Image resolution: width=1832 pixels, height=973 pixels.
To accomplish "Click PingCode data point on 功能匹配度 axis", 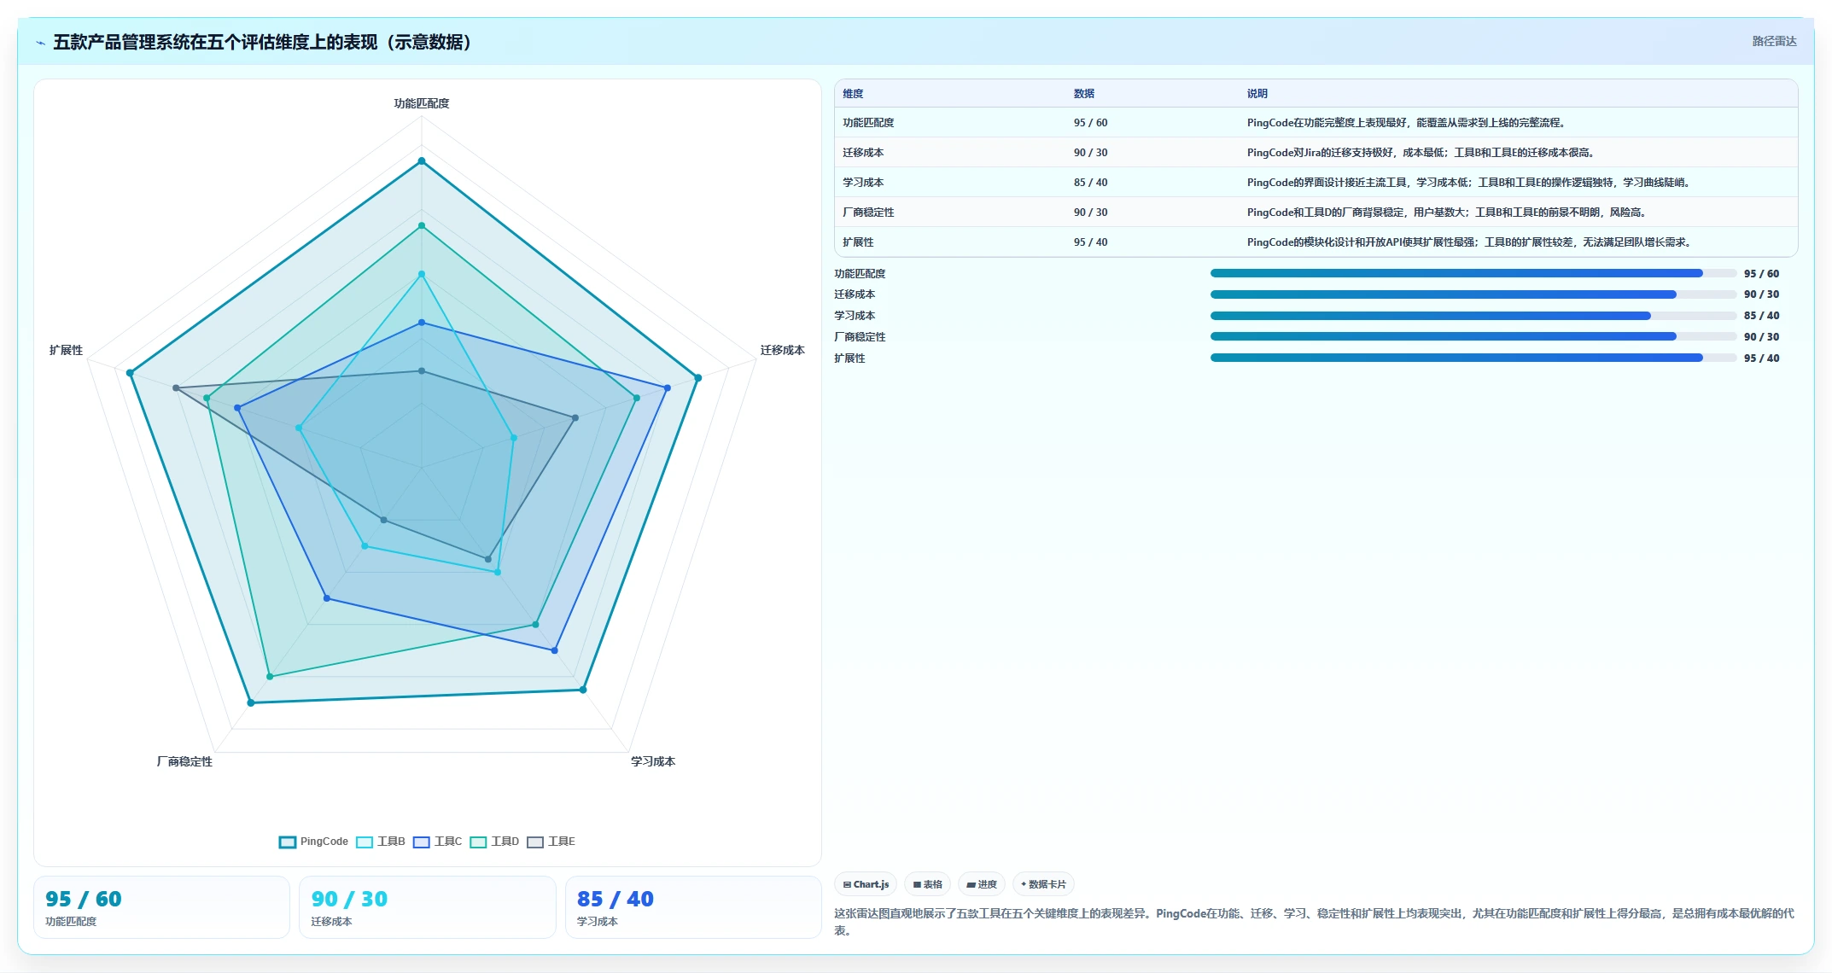I will pos(421,160).
